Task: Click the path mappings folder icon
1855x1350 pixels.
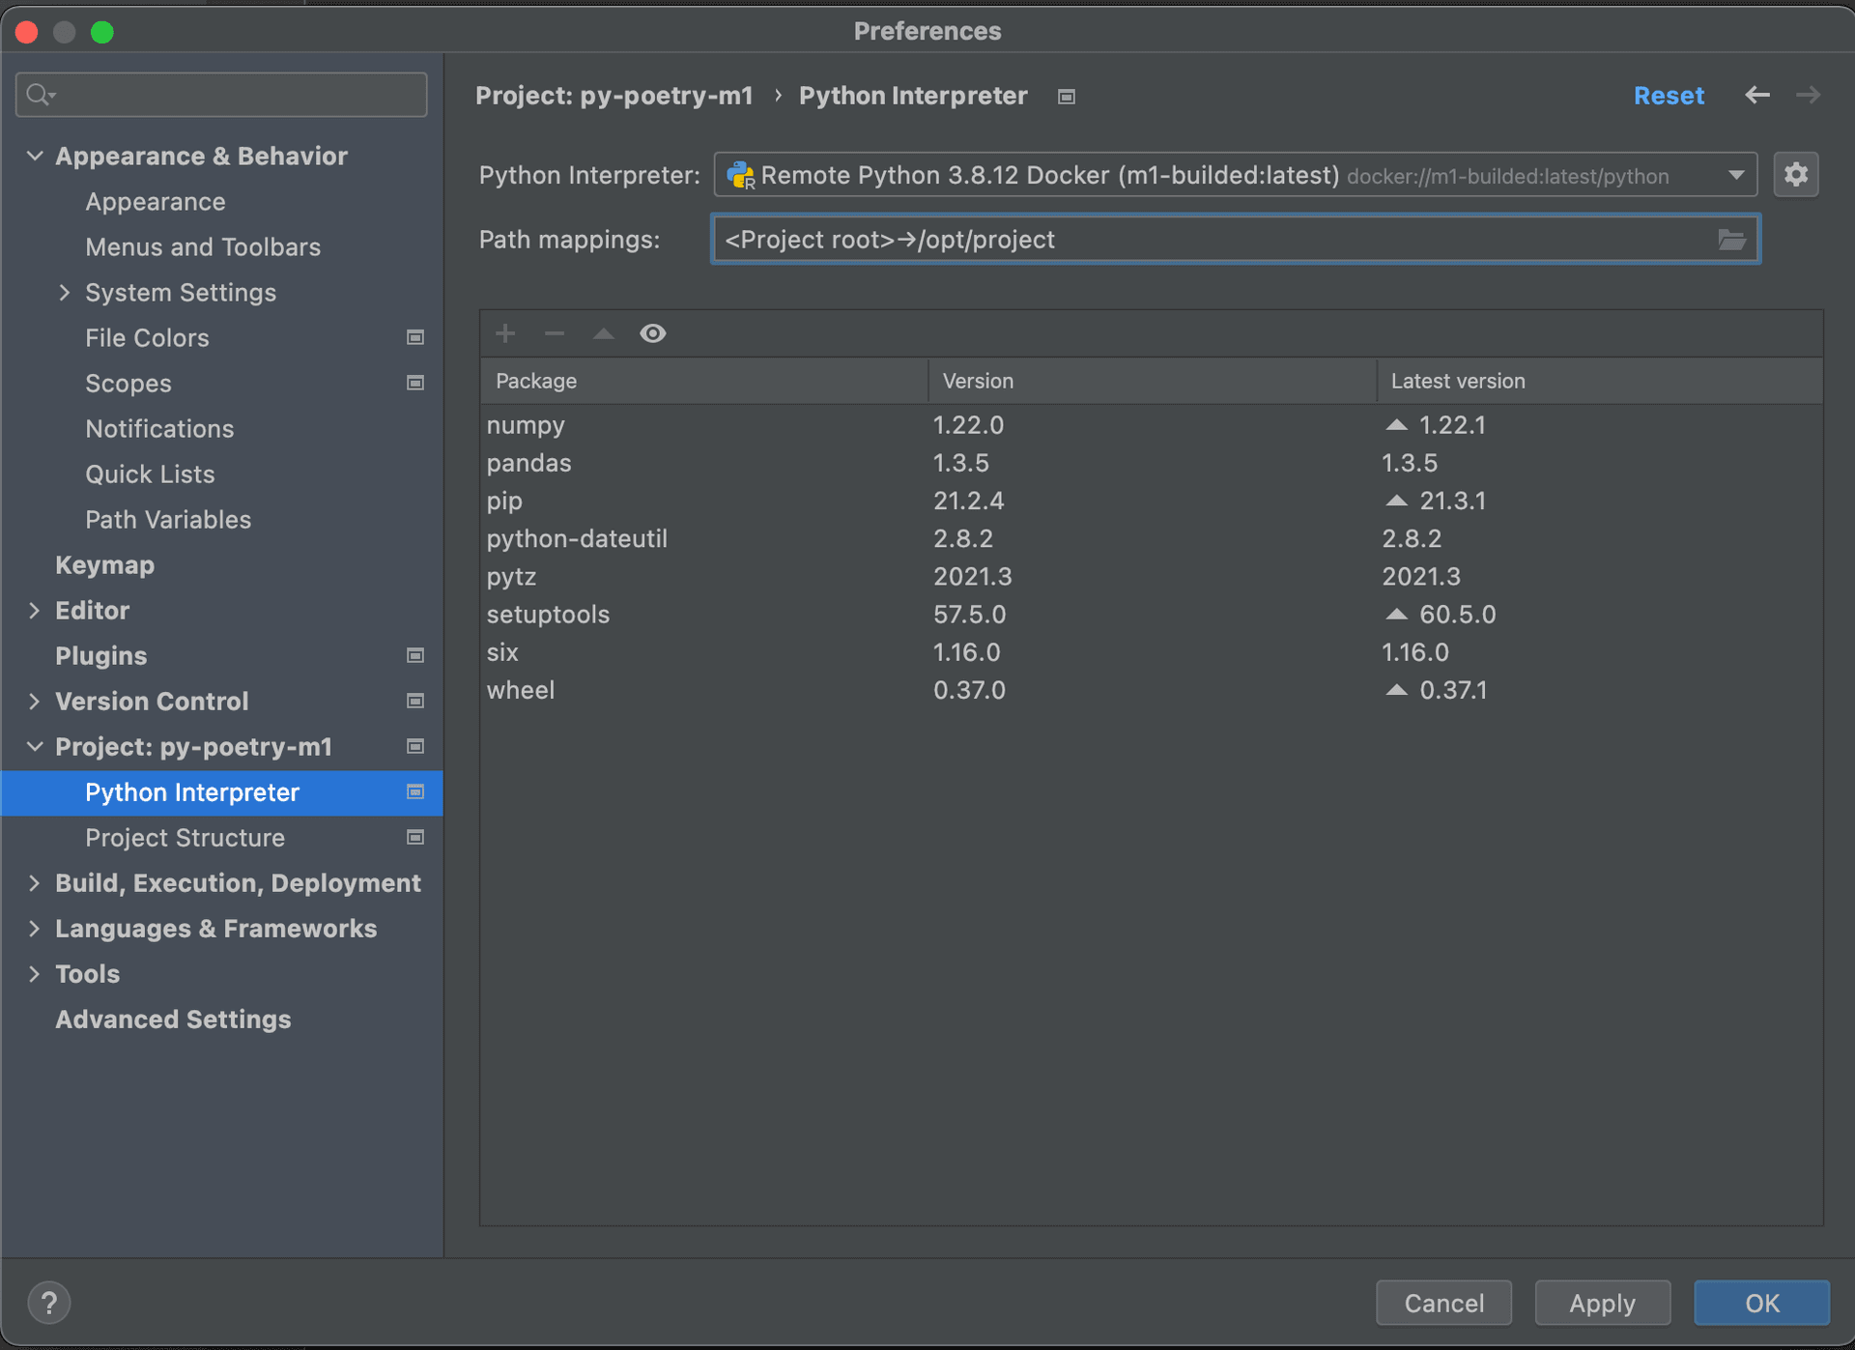Action: click(x=1731, y=240)
